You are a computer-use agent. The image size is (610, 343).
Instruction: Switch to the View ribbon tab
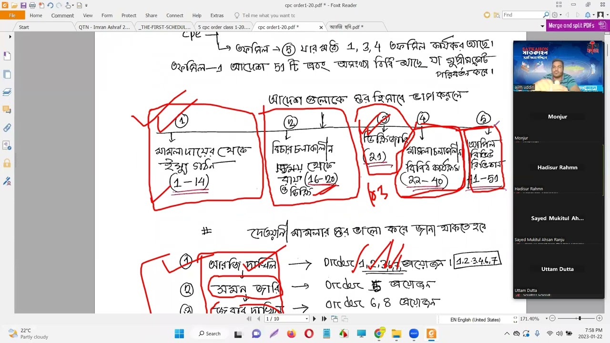pos(88,15)
